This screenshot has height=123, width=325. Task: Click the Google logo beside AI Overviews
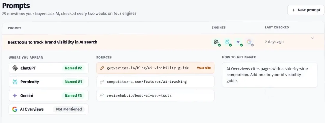[15, 109]
